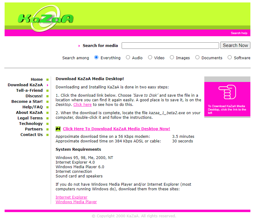Open the Partners page
Viewport: 255px width, 221px height.
click(34, 129)
